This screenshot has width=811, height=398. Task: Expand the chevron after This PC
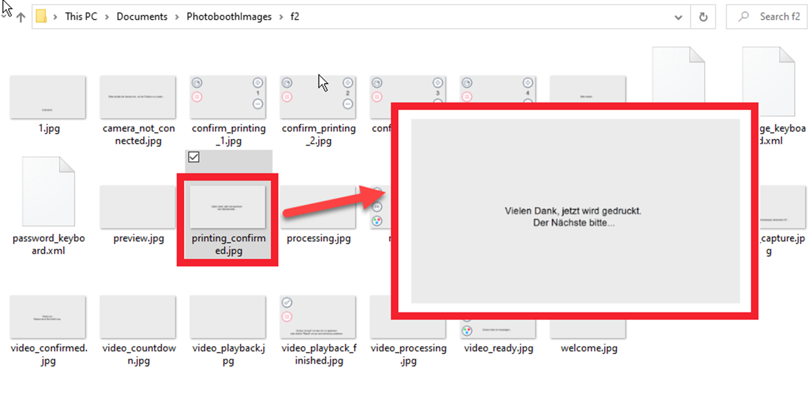coord(107,17)
